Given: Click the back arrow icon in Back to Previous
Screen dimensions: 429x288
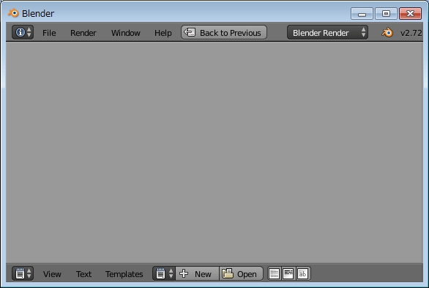Looking at the screenshot, I should pyautogui.click(x=190, y=32).
